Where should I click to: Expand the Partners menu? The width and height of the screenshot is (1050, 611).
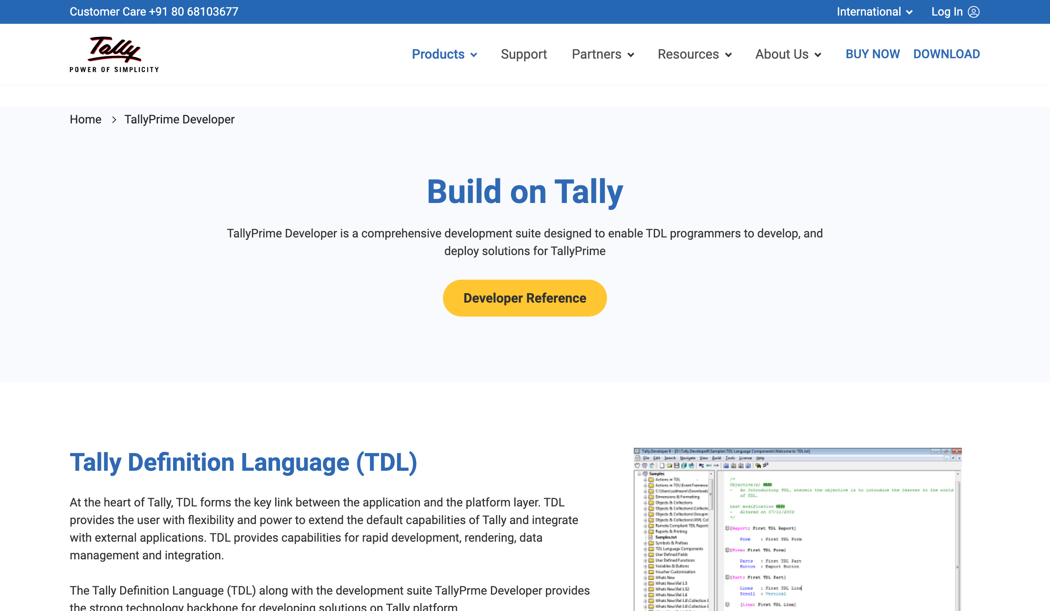[x=603, y=54]
